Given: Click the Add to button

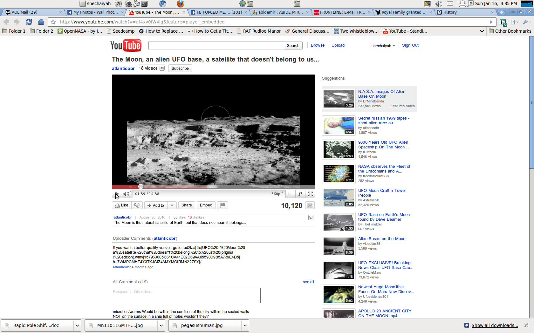Looking at the screenshot, I should (156, 205).
